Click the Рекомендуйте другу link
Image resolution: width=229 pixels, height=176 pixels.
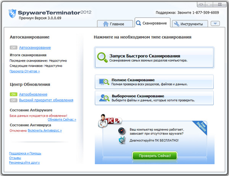point(24,162)
